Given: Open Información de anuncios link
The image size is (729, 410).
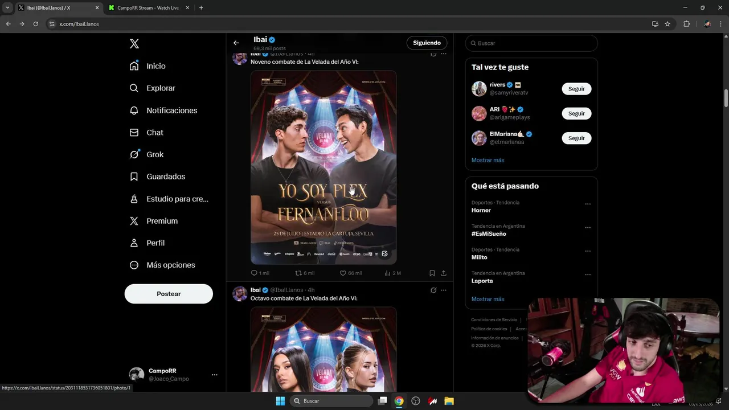Looking at the screenshot, I should coord(495,338).
